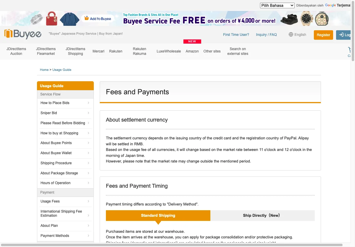
Task: Open Inquiry / FAQ link
Action: click(266, 35)
